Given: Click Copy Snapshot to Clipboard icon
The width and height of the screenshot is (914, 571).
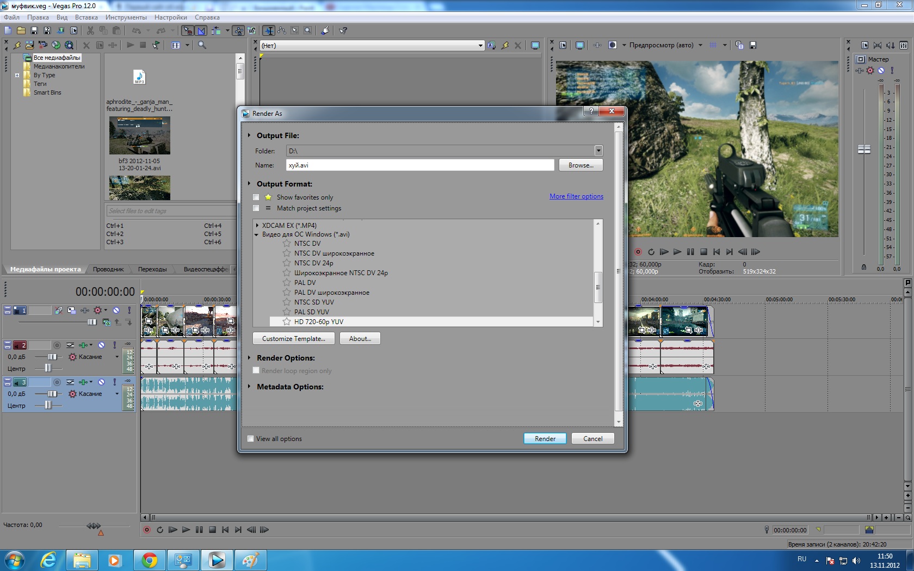Looking at the screenshot, I should coord(739,45).
